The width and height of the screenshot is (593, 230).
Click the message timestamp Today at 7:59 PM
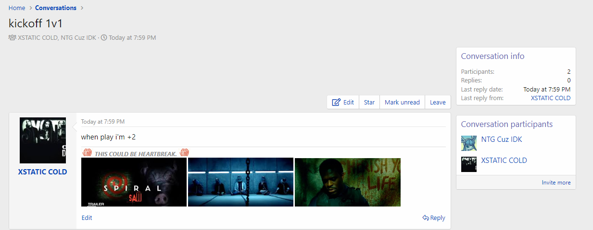(x=103, y=122)
